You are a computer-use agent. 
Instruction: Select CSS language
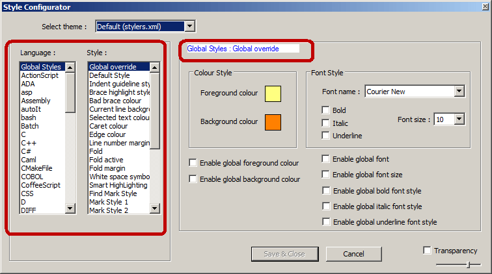42,193
